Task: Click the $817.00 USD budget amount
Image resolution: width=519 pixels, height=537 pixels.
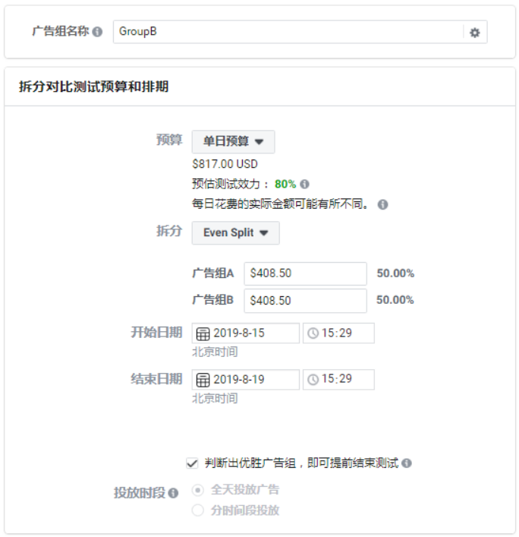Action: point(225,164)
